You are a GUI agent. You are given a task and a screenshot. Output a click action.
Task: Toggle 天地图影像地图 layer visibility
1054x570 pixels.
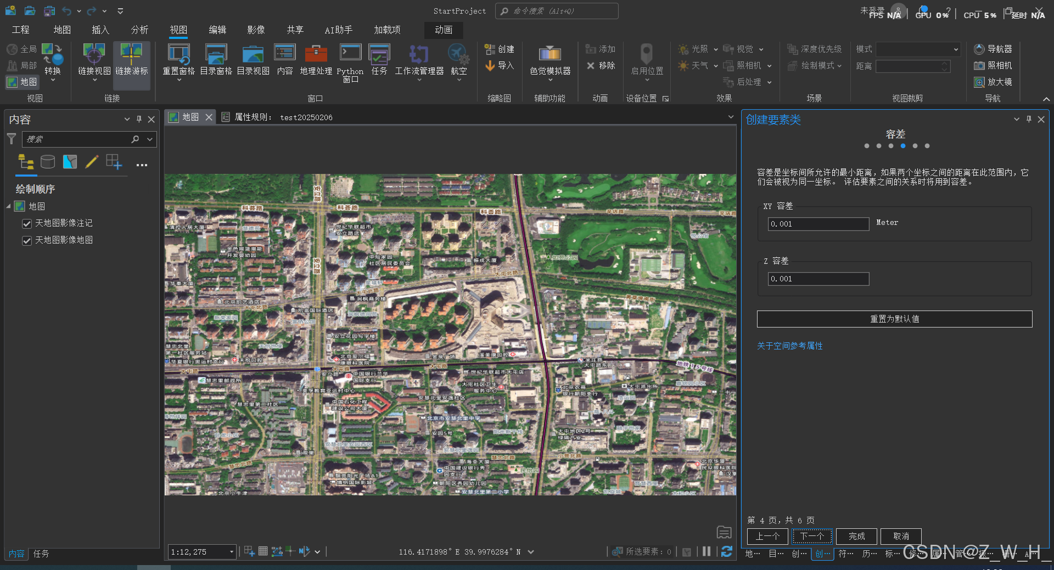pyautogui.click(x=26, y=240)
